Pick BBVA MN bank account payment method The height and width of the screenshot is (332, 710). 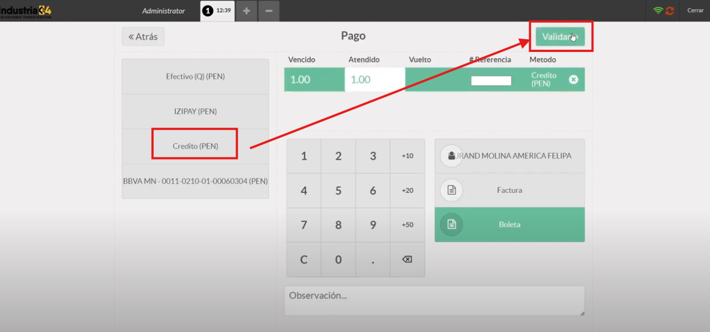pos(195,181)
